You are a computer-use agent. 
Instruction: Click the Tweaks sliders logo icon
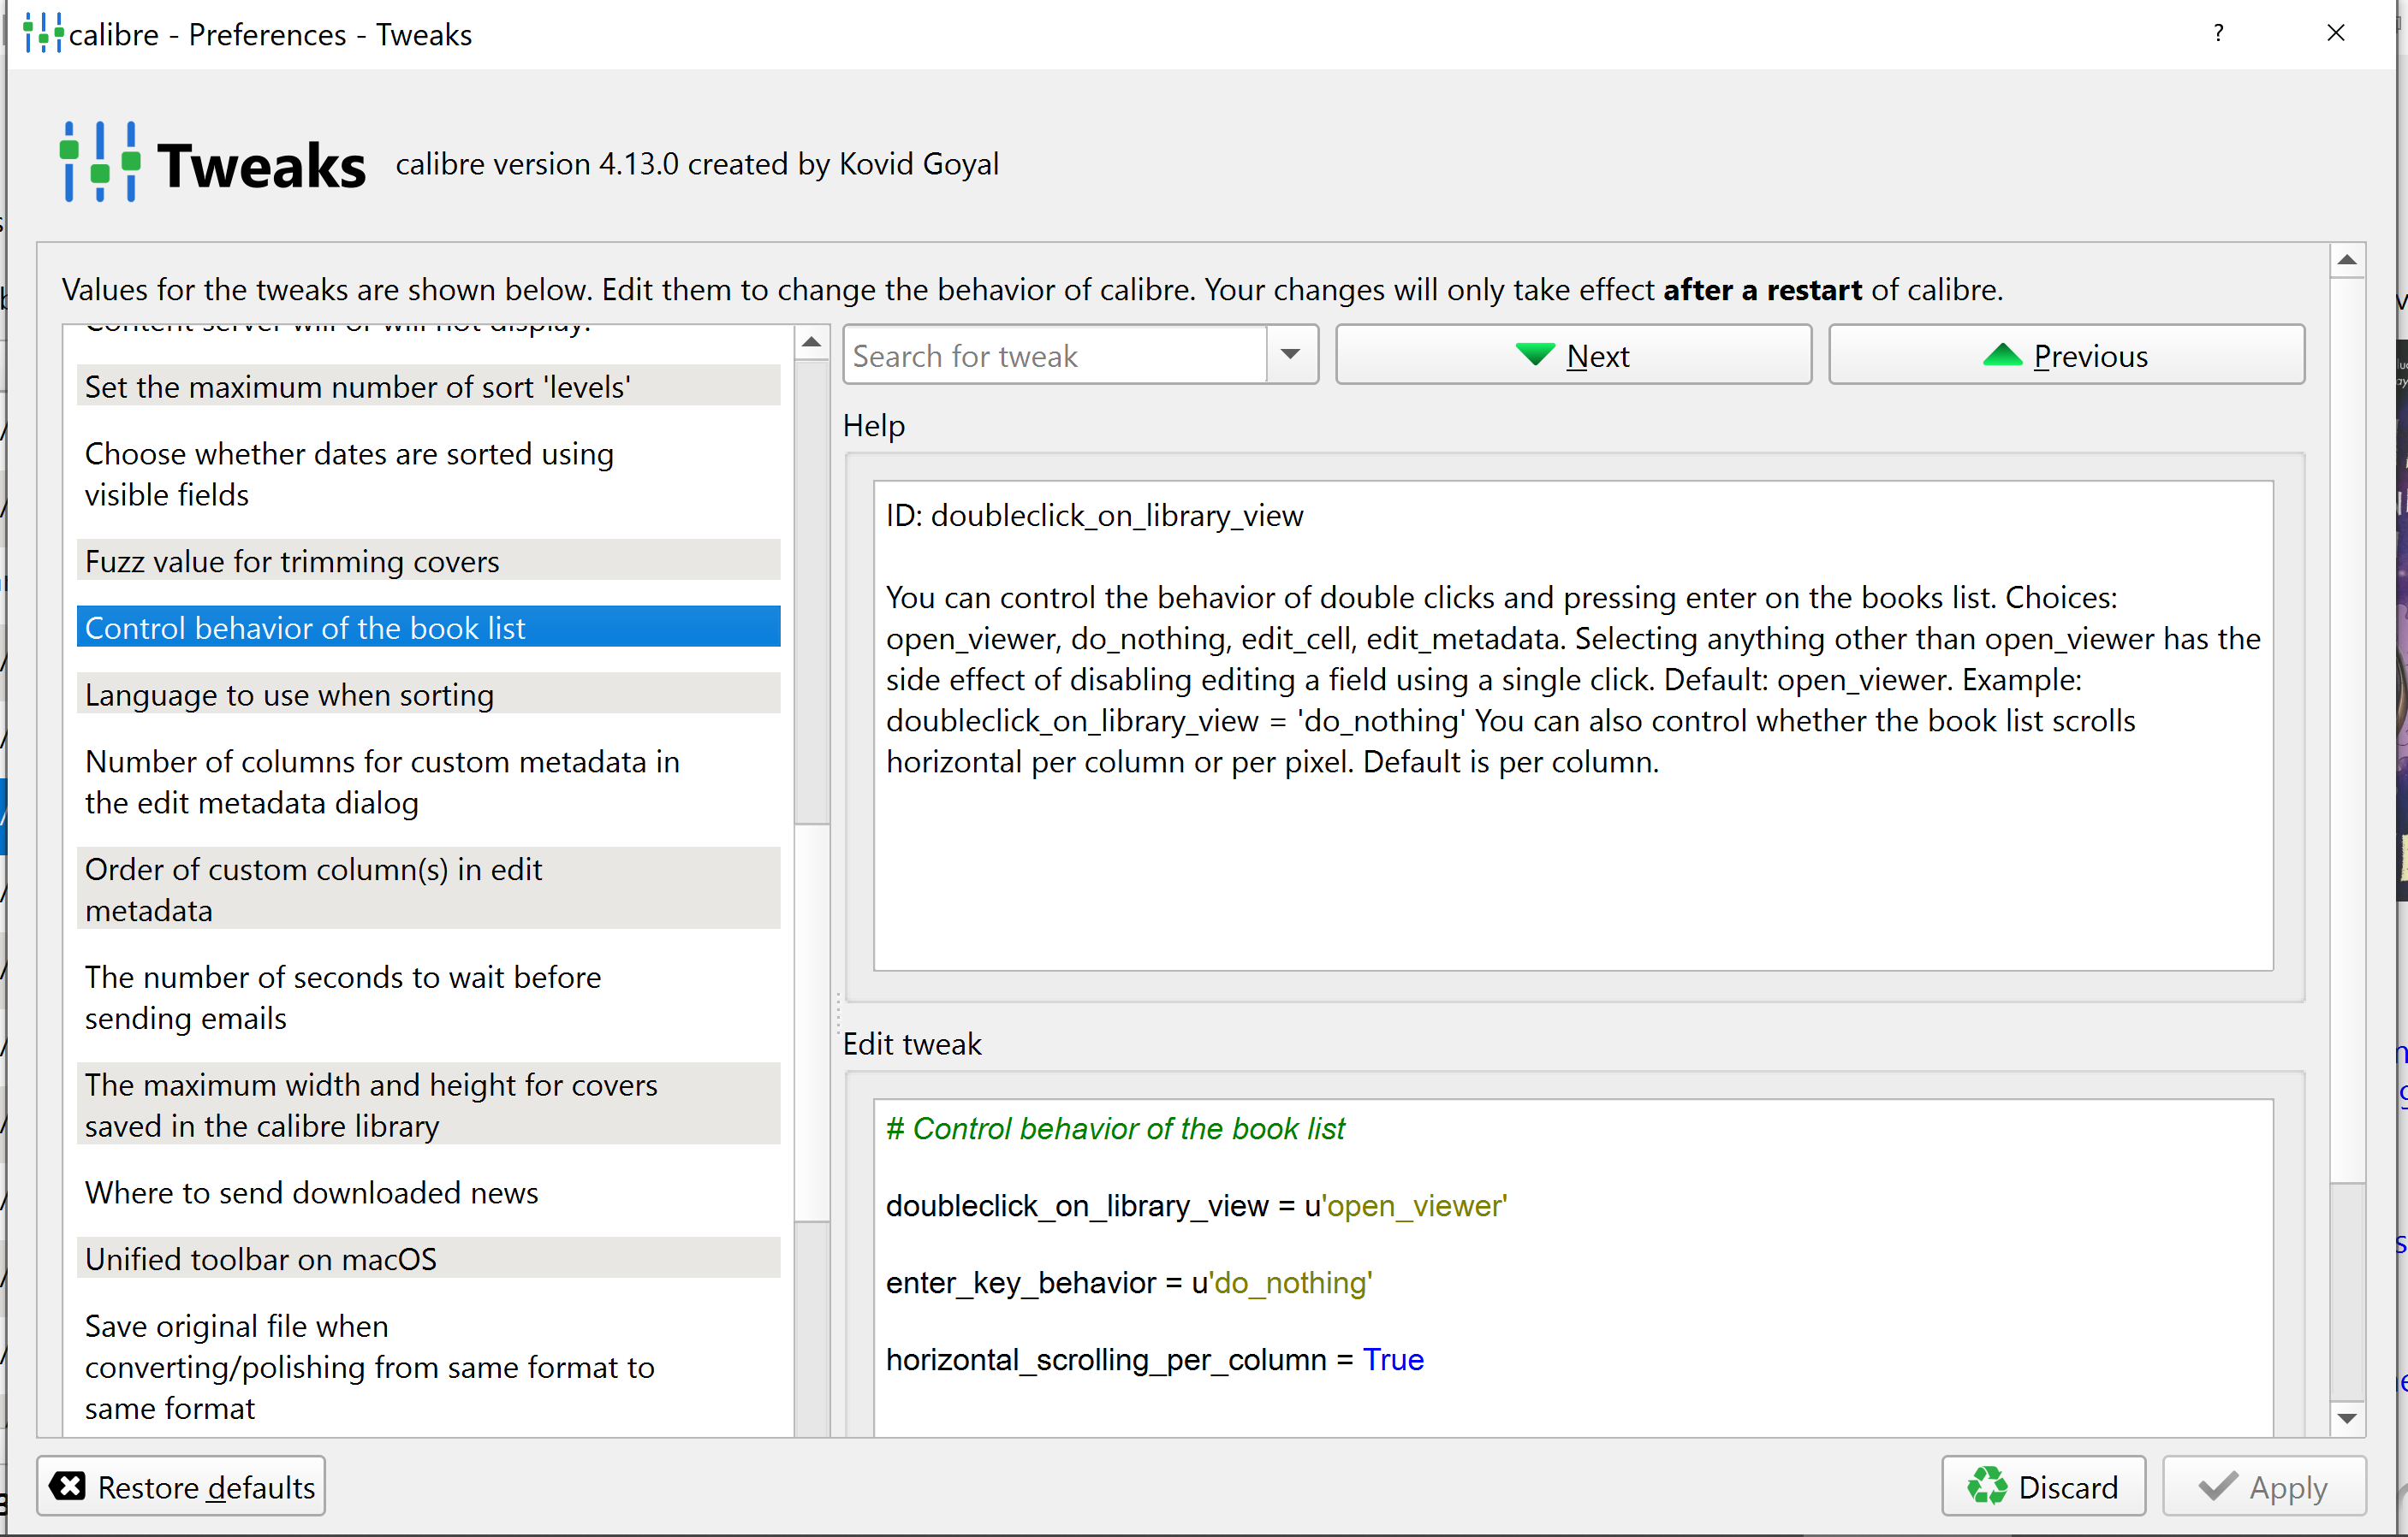(x=99, y=162)
